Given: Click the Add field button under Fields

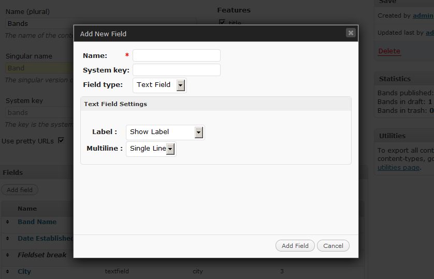Looking at the screenshot, I should tap(20, 190).
